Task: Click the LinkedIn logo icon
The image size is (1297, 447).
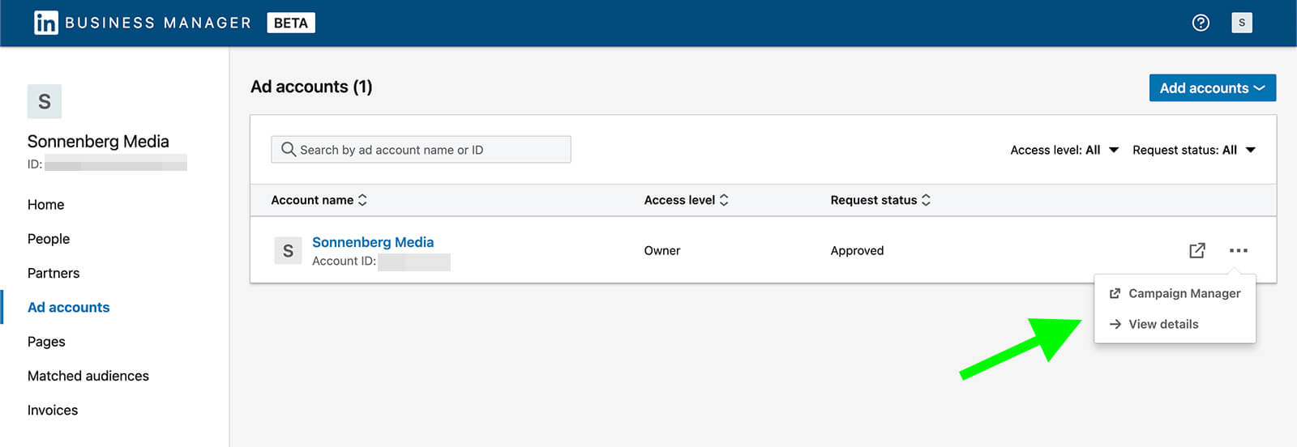Action: click(45, 23)
